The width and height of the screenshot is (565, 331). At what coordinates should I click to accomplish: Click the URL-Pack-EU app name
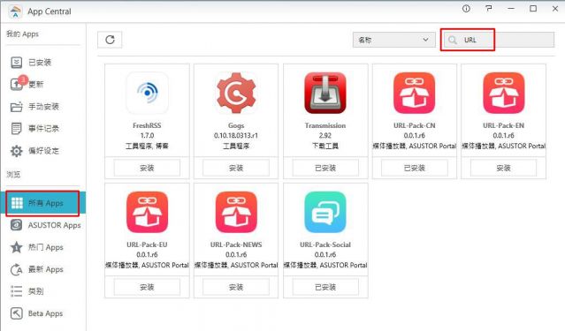tap(147, 244)
